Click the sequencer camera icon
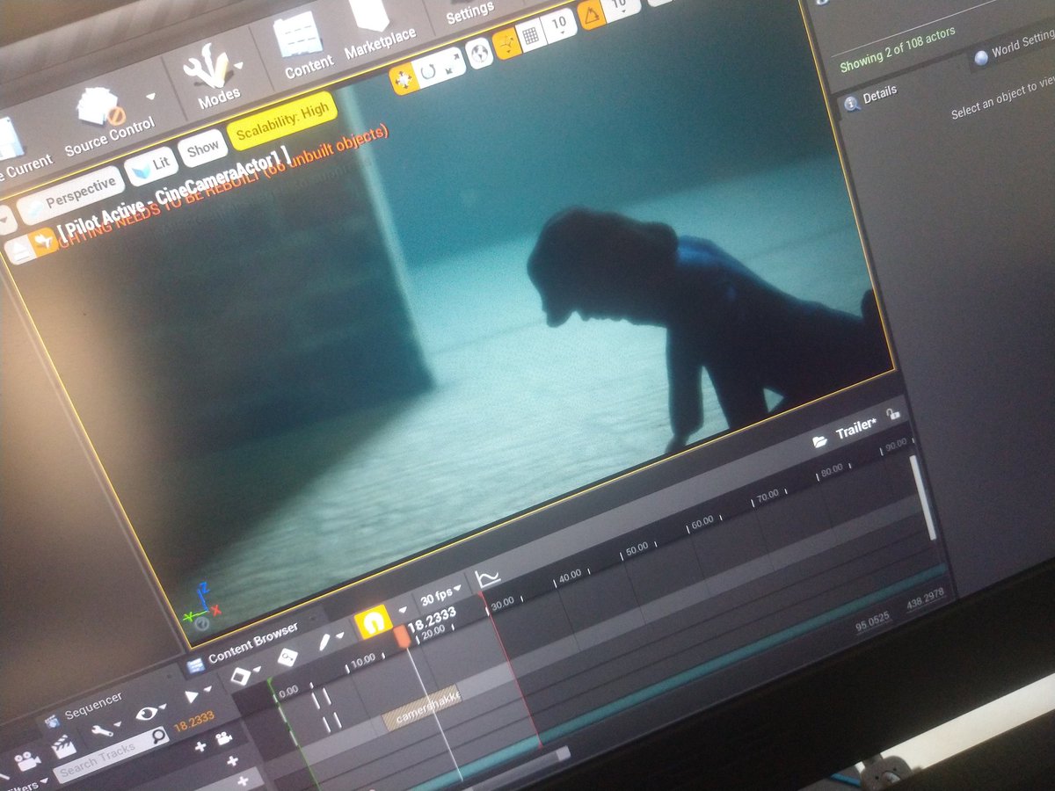Viewport: 1055px width, 791px height. coord(26,760)
